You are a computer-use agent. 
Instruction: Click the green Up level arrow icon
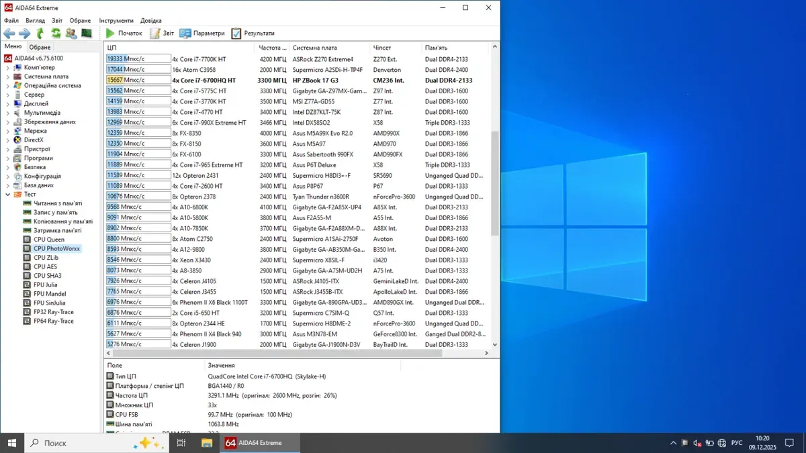40,33
